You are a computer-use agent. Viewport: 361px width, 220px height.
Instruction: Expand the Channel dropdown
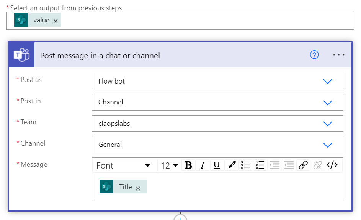click(327, 145)
